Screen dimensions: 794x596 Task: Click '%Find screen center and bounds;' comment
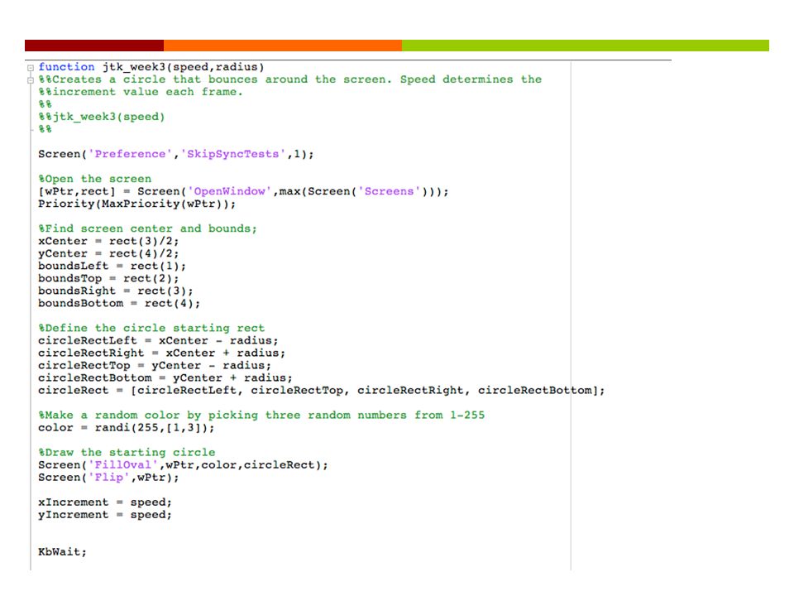[148, 228]
